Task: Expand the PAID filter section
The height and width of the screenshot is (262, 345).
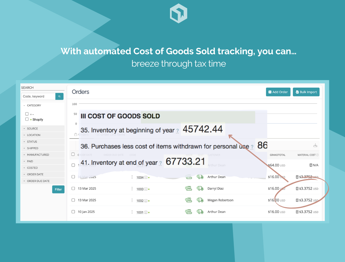Action: [x=43, y=161]
